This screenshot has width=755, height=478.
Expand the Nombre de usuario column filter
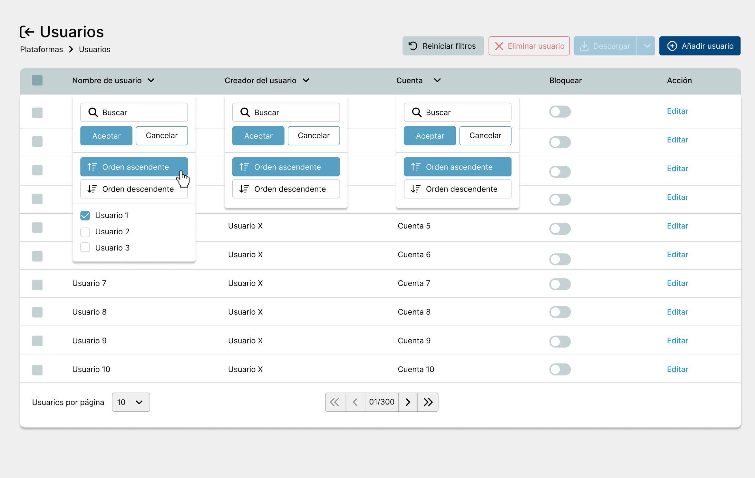pos(151,80)
